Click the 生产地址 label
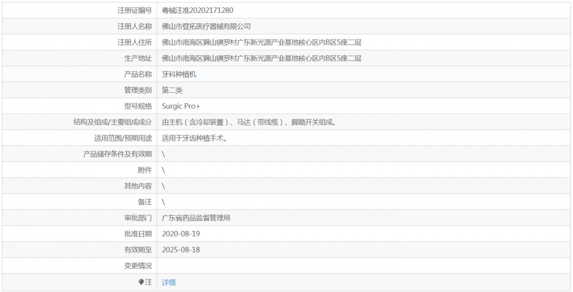Viewport: 573px width, 292px height. point(138,58)
